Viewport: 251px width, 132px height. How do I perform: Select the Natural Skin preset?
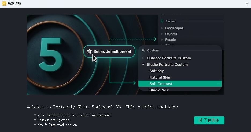160,77
